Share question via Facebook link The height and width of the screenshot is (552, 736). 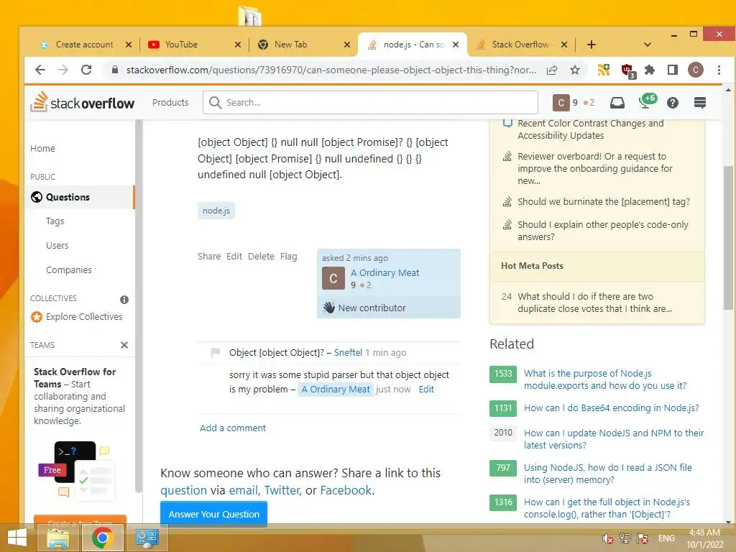346,490
